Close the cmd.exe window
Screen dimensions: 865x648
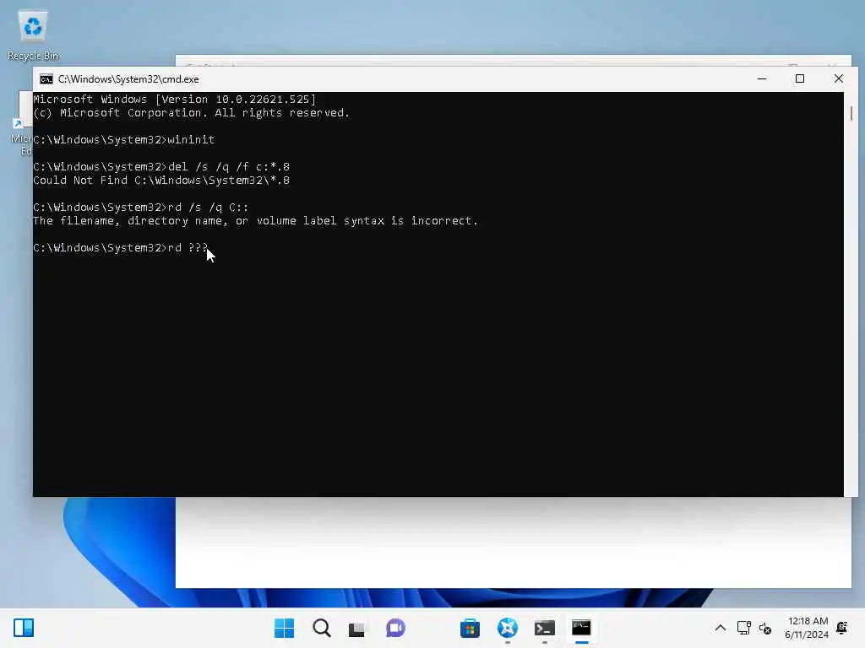(x=839, y=78)
